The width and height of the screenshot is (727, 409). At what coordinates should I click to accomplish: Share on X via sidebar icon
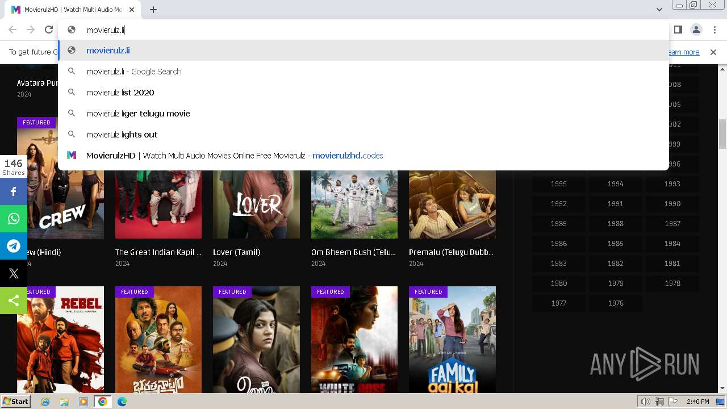(x=14, y=273)
